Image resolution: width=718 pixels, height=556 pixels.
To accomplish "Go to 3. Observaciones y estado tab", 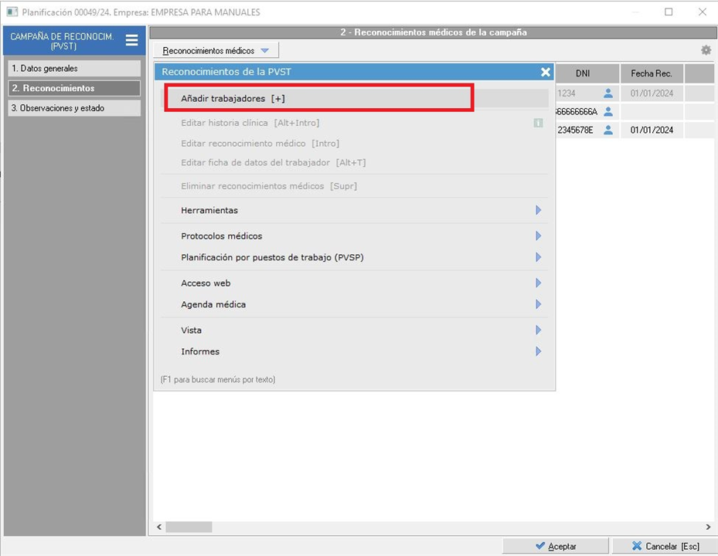I will 74,109.
